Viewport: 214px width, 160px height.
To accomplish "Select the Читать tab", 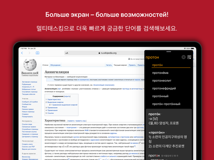I will [109, 65].
